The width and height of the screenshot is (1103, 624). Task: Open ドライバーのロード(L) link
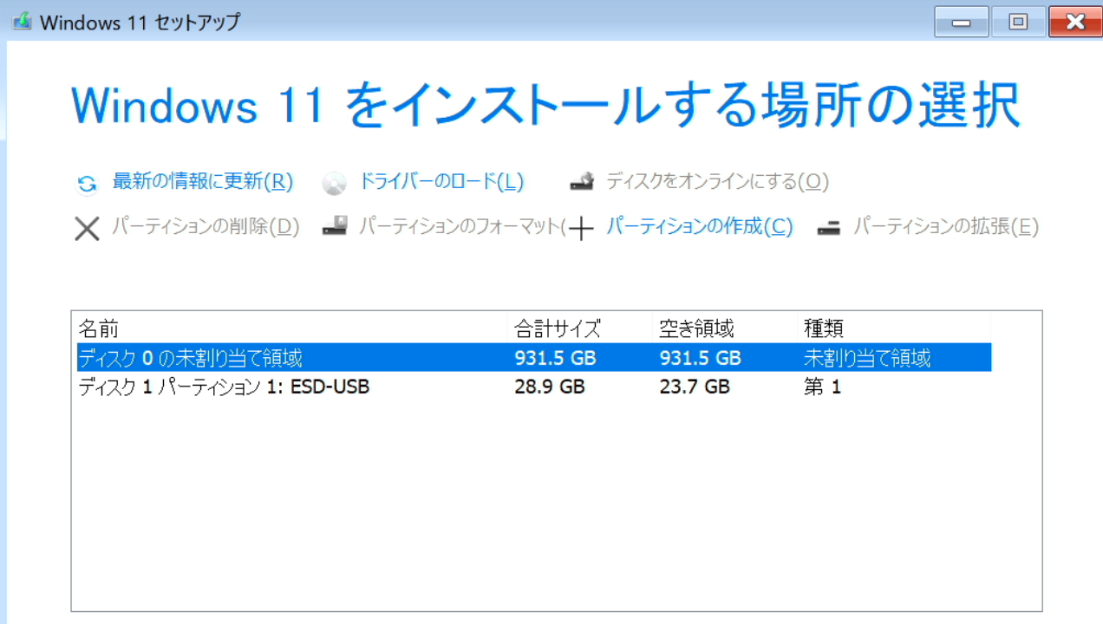[x=441, y=181]
